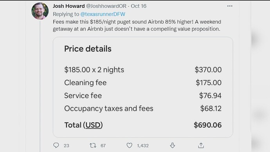Retweet this post via arrows icon
The image size is (270, 152).
93,145
